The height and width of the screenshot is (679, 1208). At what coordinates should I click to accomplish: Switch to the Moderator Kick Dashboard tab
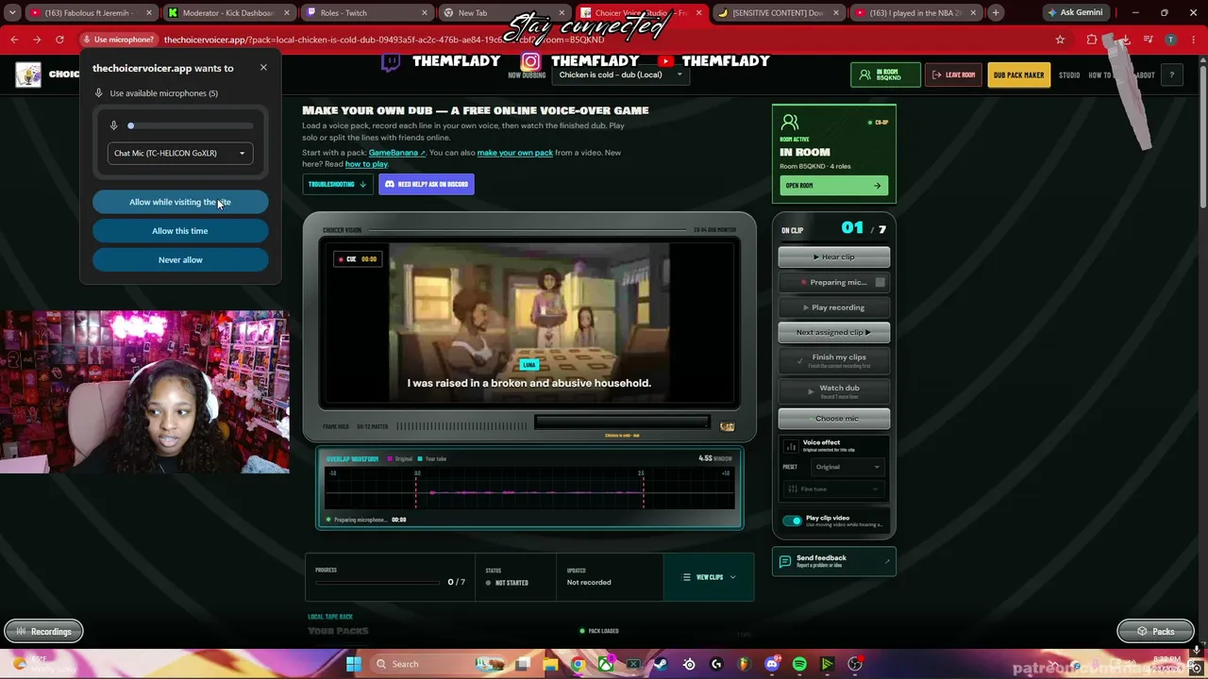[x=229, y=12]
